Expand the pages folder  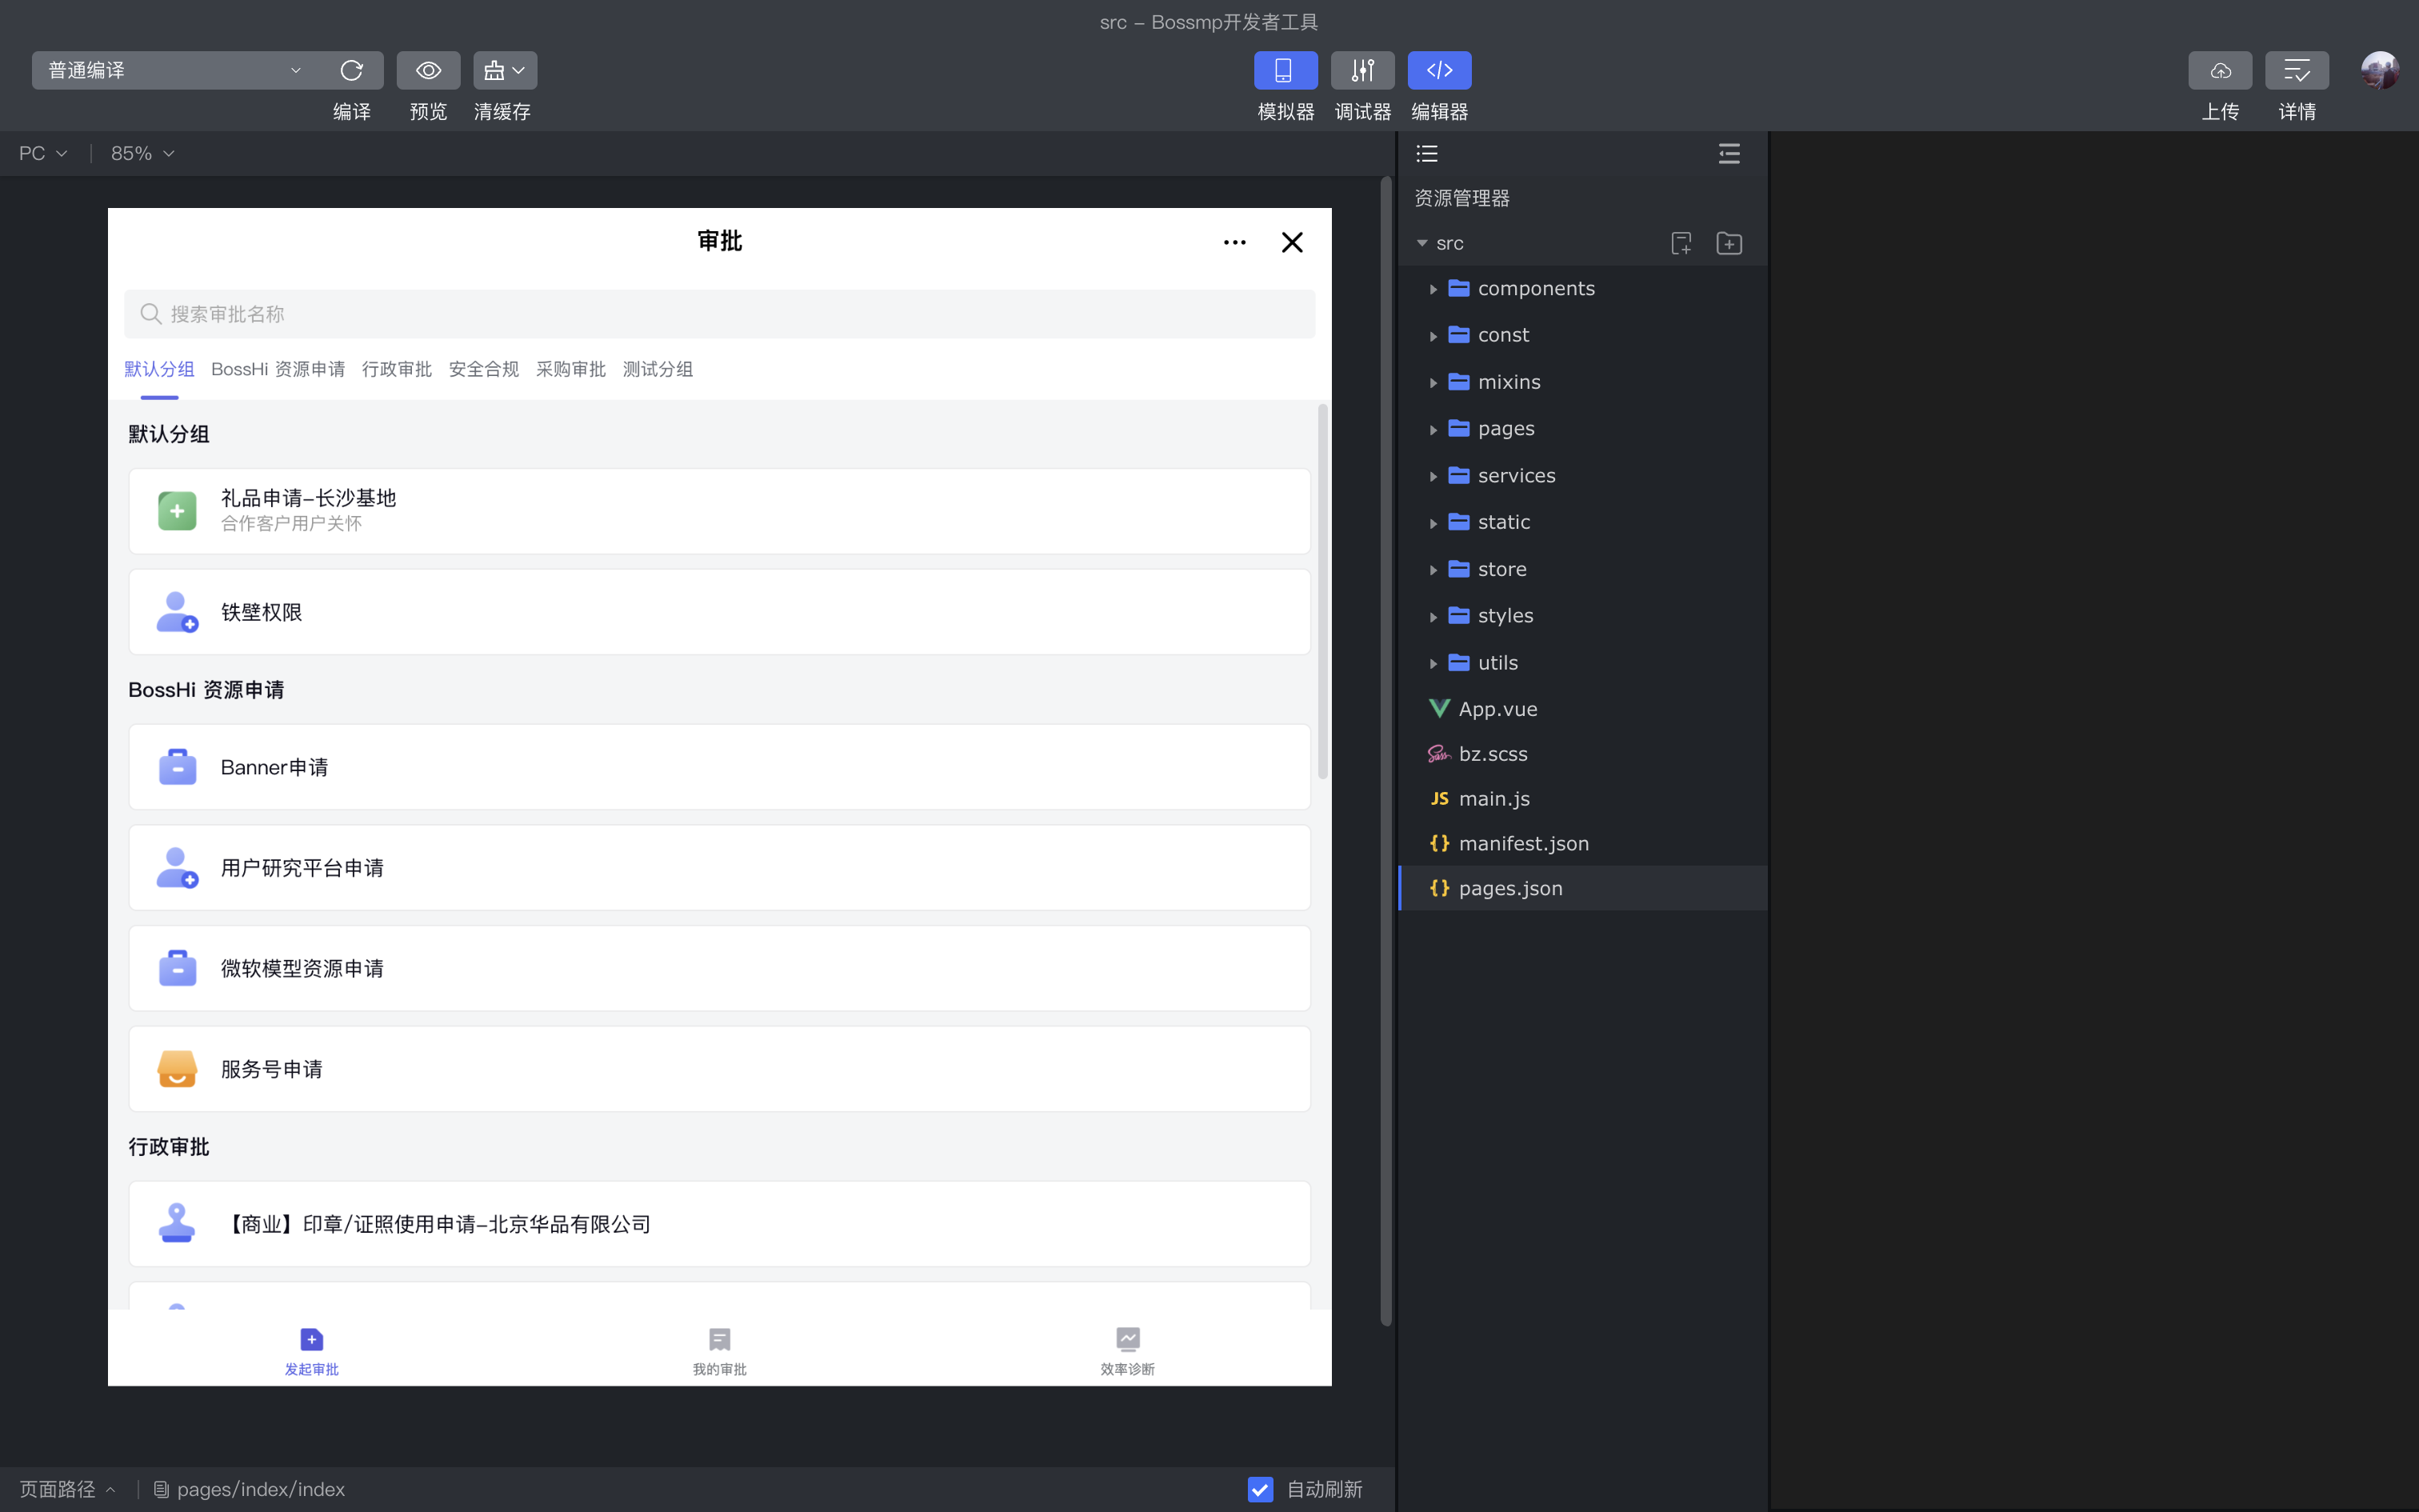coord(1433,429)
